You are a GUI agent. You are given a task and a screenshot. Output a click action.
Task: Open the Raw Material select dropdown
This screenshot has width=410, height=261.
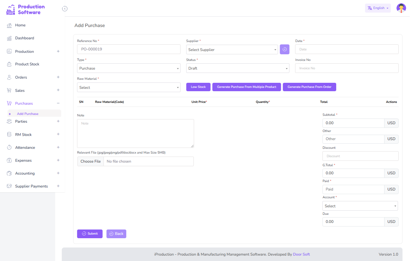click(x=128, y=88)
